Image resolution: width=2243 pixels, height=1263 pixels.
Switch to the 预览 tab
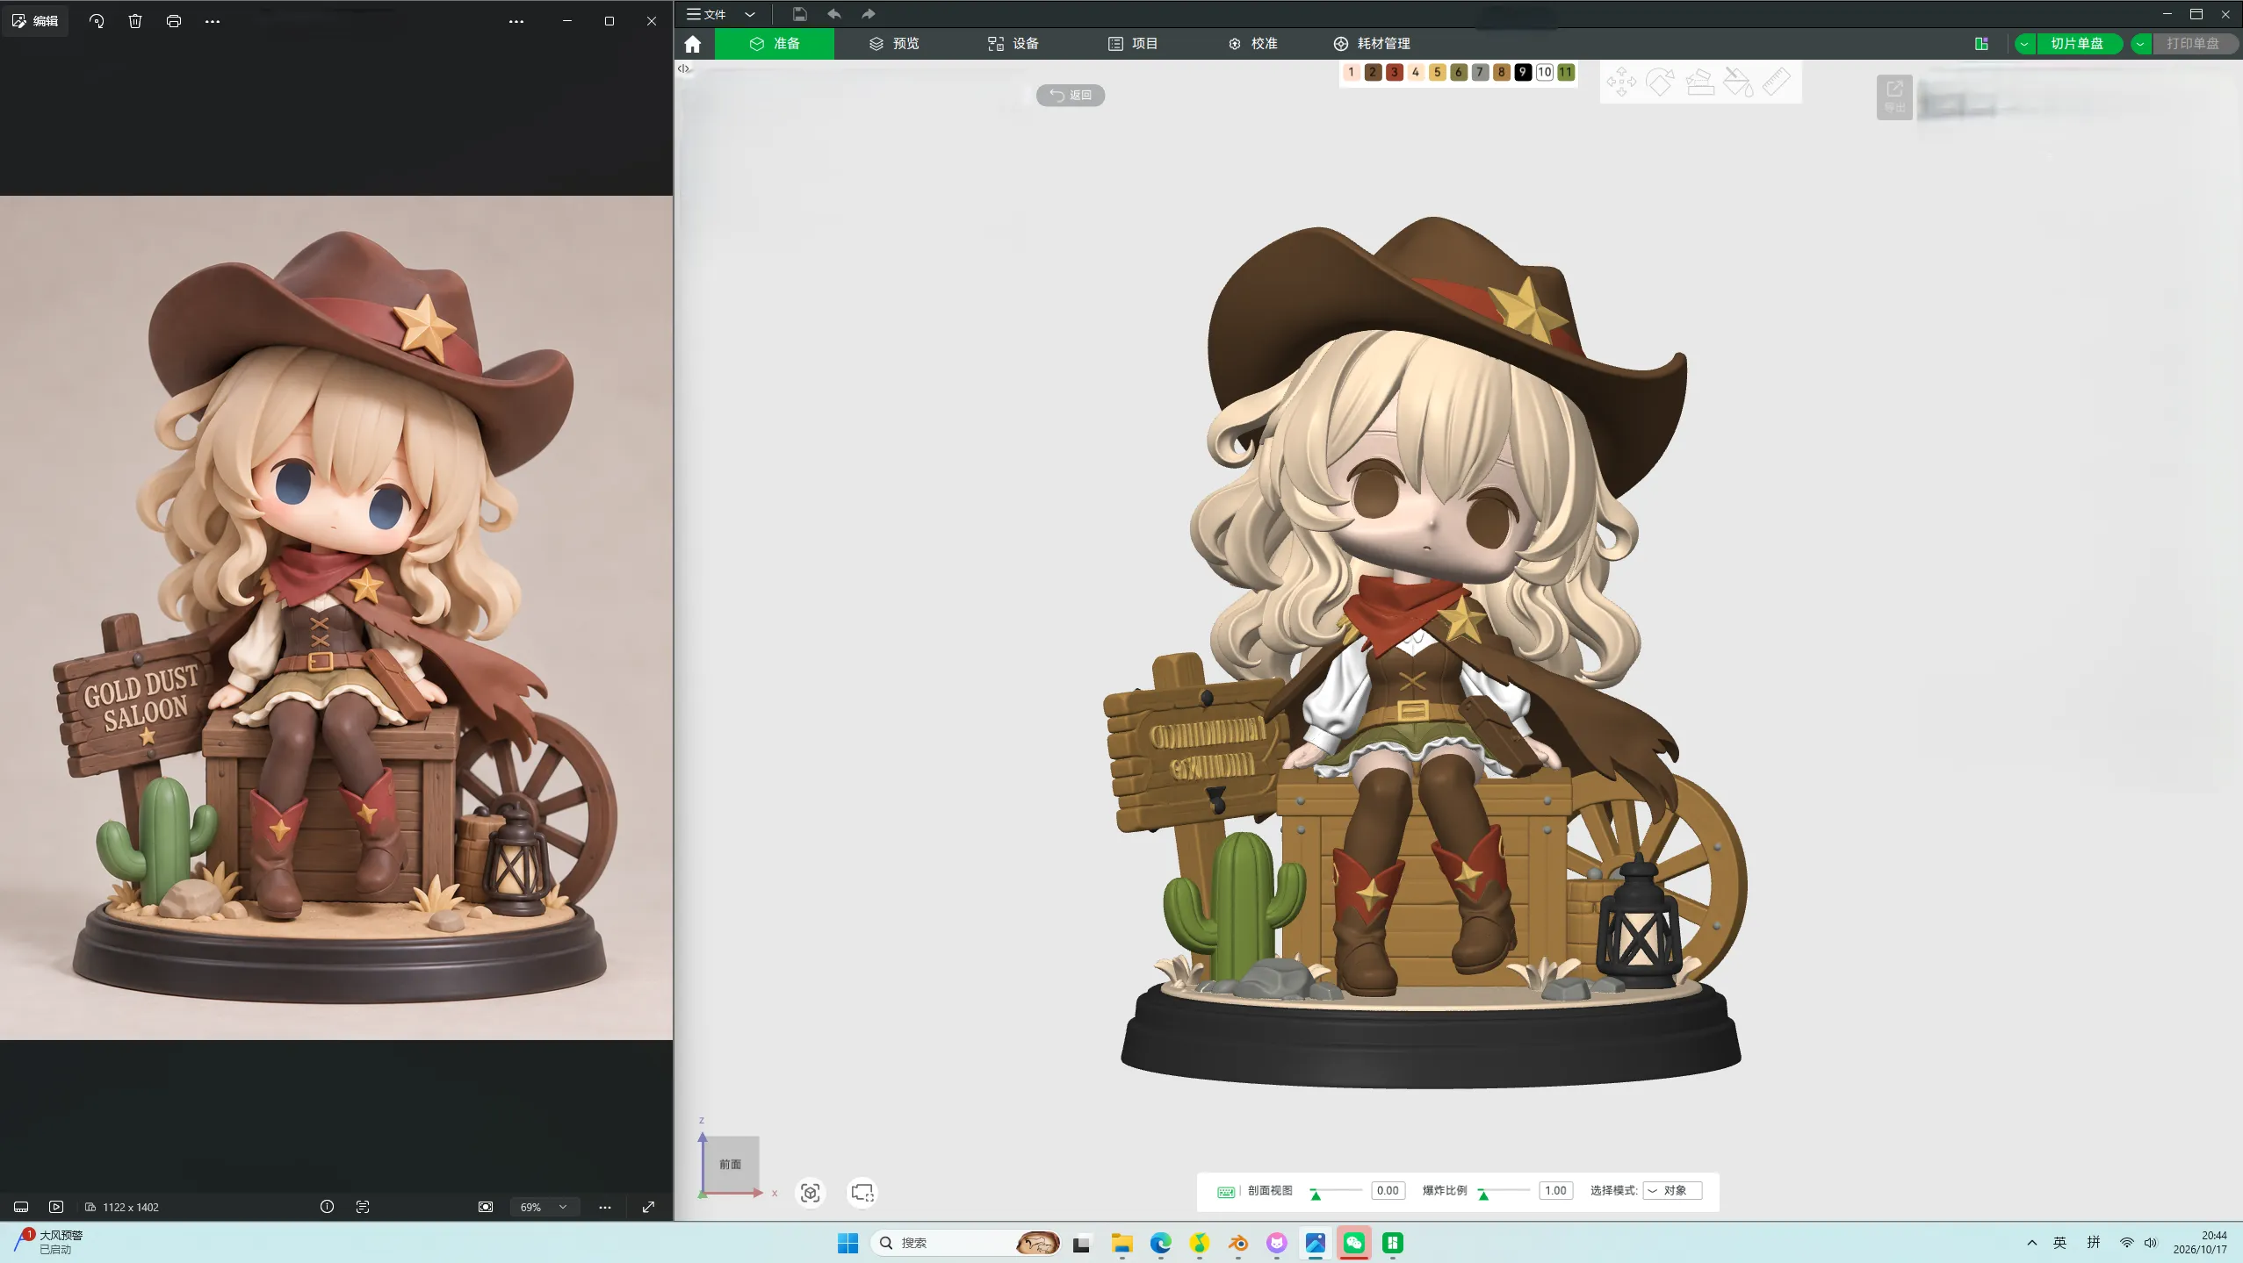[x=894, y=44]
